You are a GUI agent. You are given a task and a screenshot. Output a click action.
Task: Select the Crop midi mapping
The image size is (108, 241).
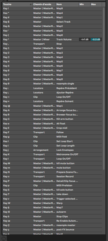pos(62,128)
